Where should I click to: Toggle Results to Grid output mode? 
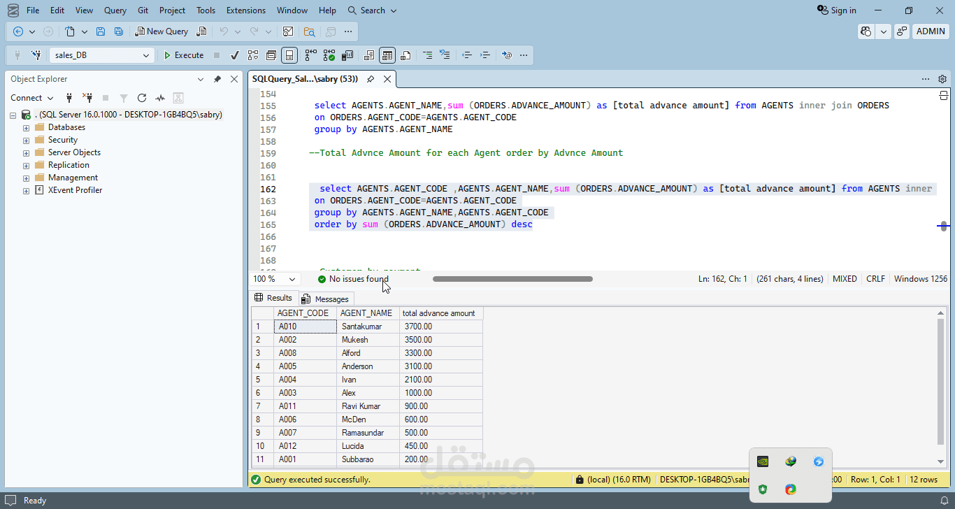[387, 55]
